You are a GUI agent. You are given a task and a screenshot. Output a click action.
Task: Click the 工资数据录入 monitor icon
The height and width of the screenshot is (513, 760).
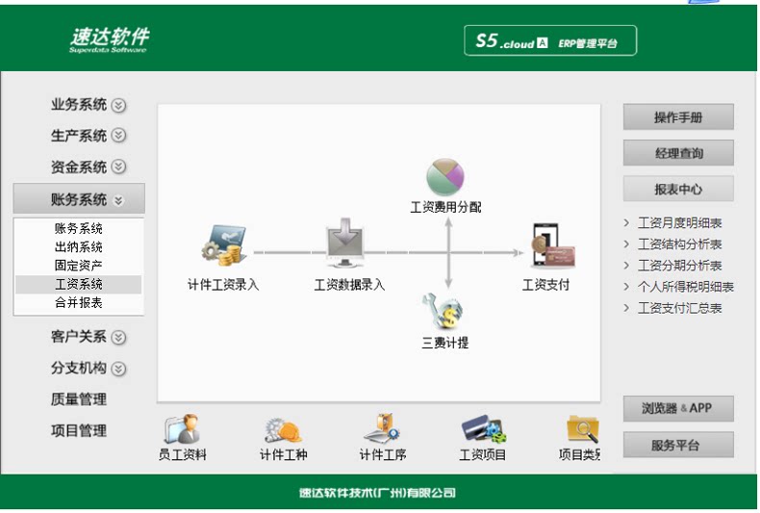click(344, 243)
